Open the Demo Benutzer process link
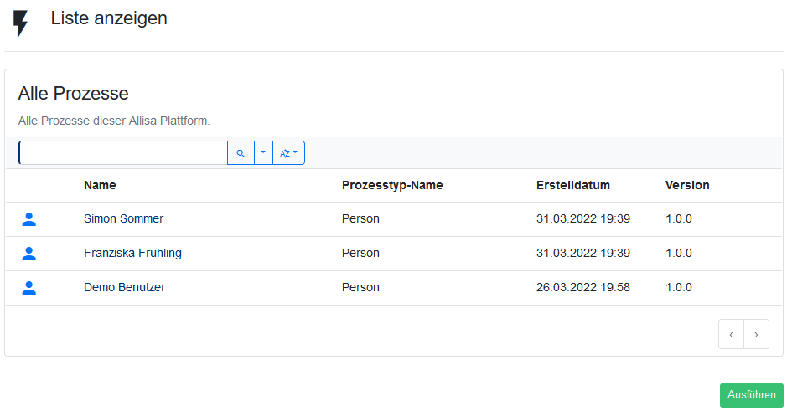Screen dimensions: 787x411 125,288
